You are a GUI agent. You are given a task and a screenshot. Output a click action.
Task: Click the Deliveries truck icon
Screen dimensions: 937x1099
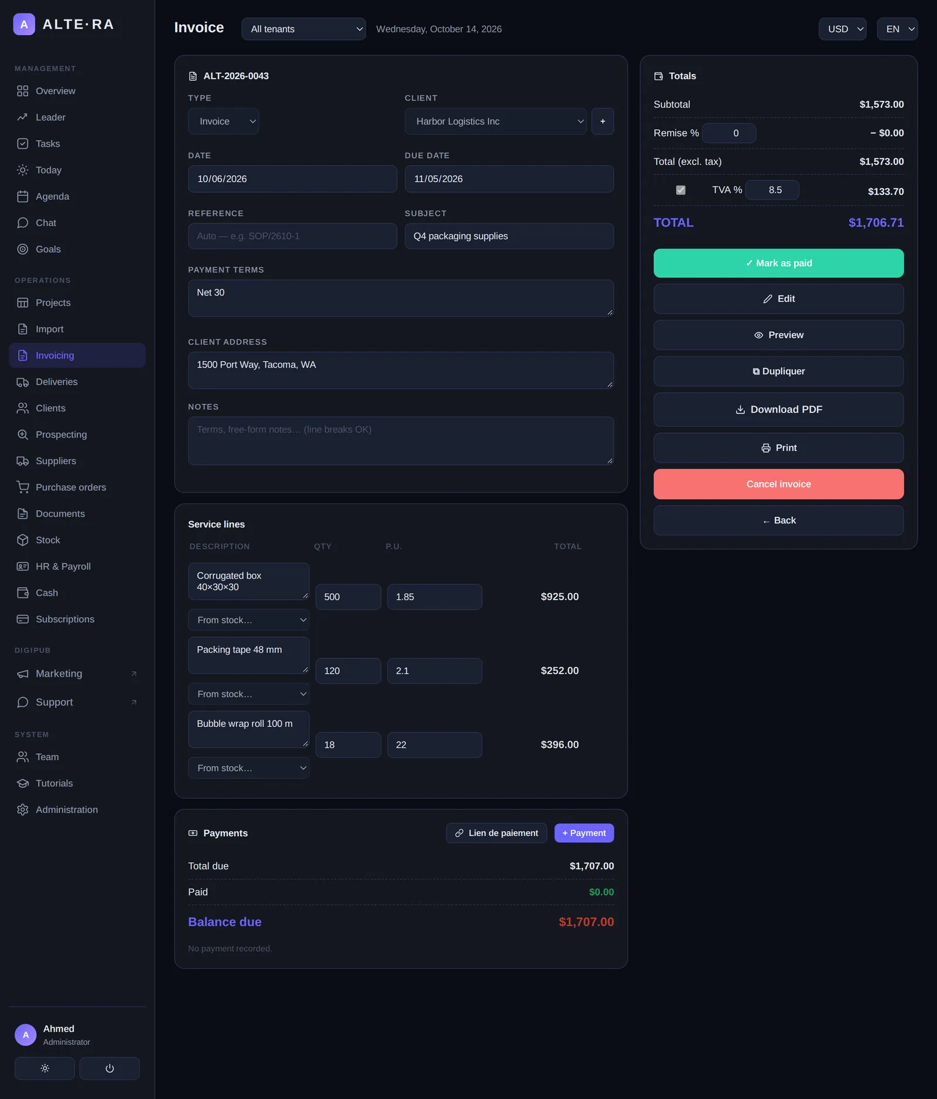22,382
